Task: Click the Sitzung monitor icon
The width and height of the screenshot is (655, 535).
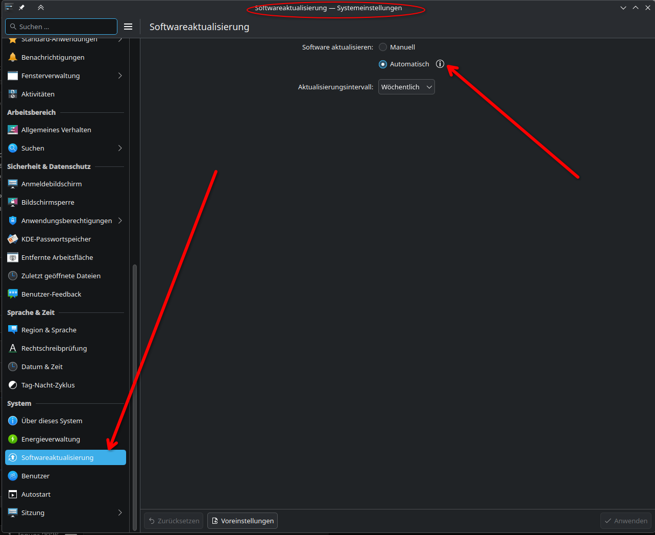Action: (13, 513)
